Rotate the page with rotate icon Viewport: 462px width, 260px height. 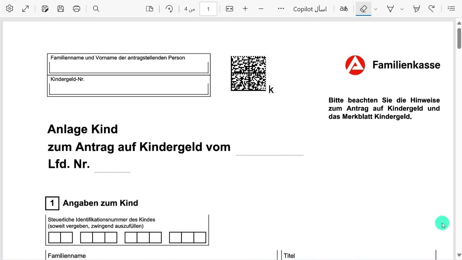pos(169,9)
